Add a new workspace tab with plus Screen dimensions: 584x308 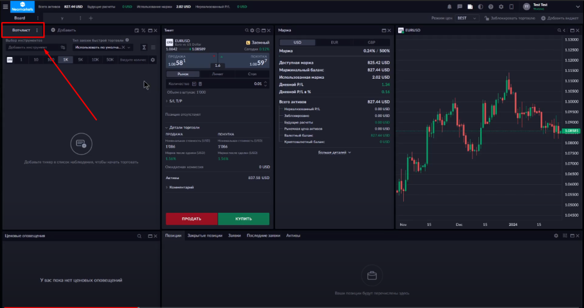91,18
